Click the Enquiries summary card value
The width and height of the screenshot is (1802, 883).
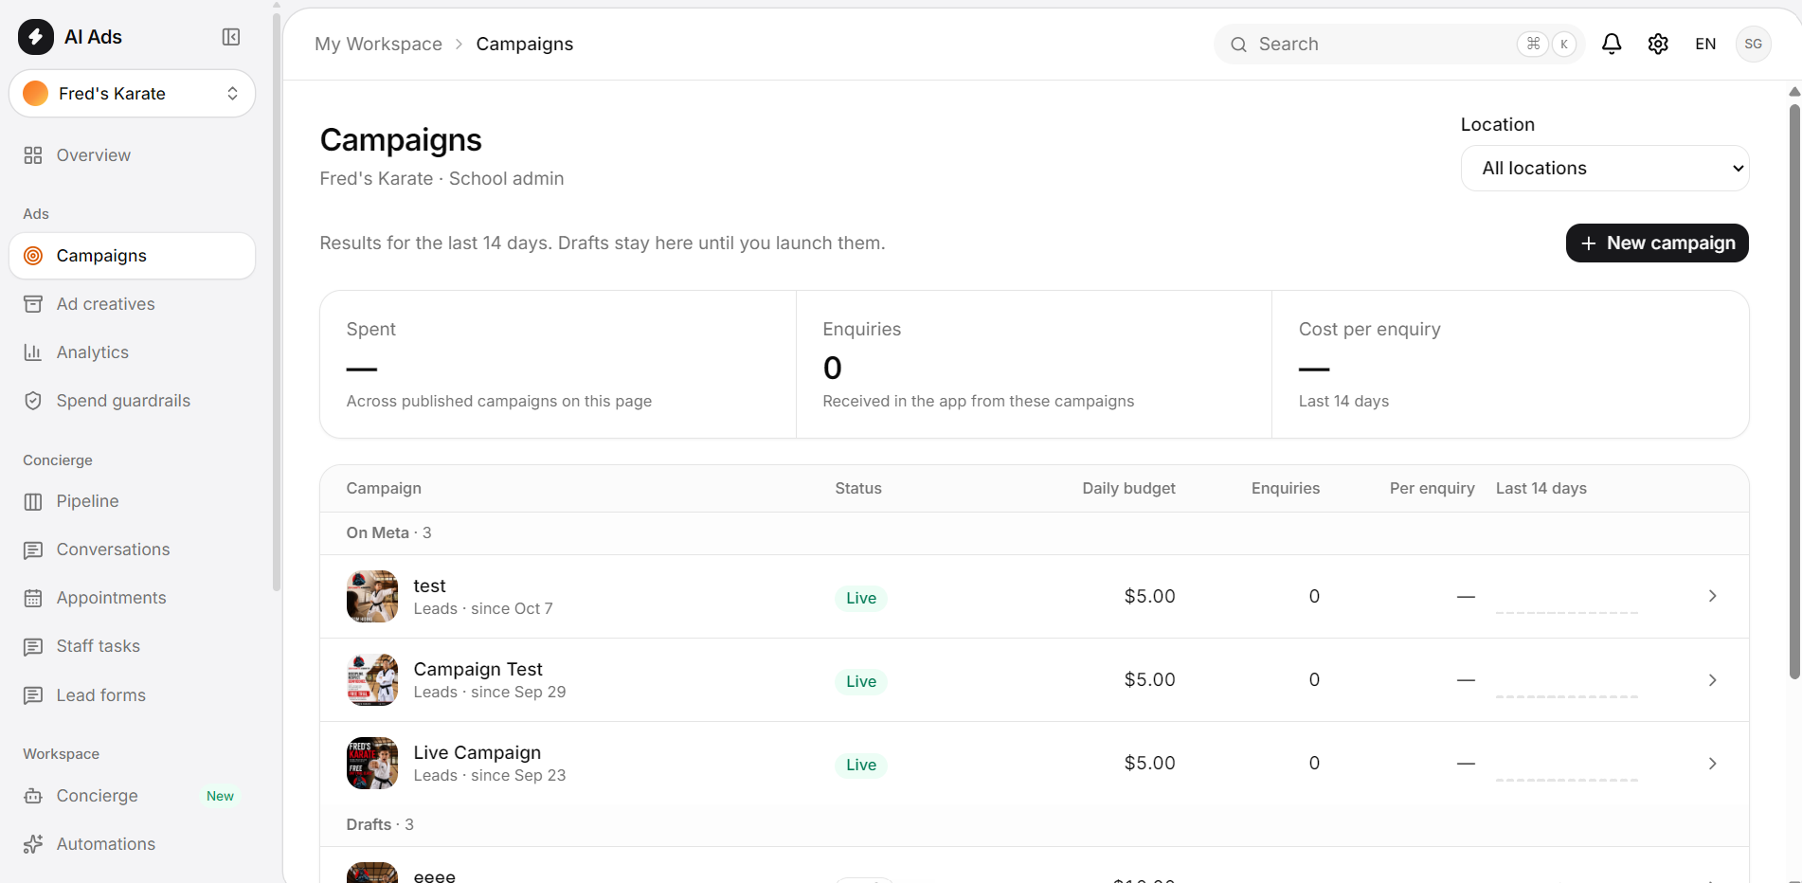pyautogui.click(x=833, y=368)
